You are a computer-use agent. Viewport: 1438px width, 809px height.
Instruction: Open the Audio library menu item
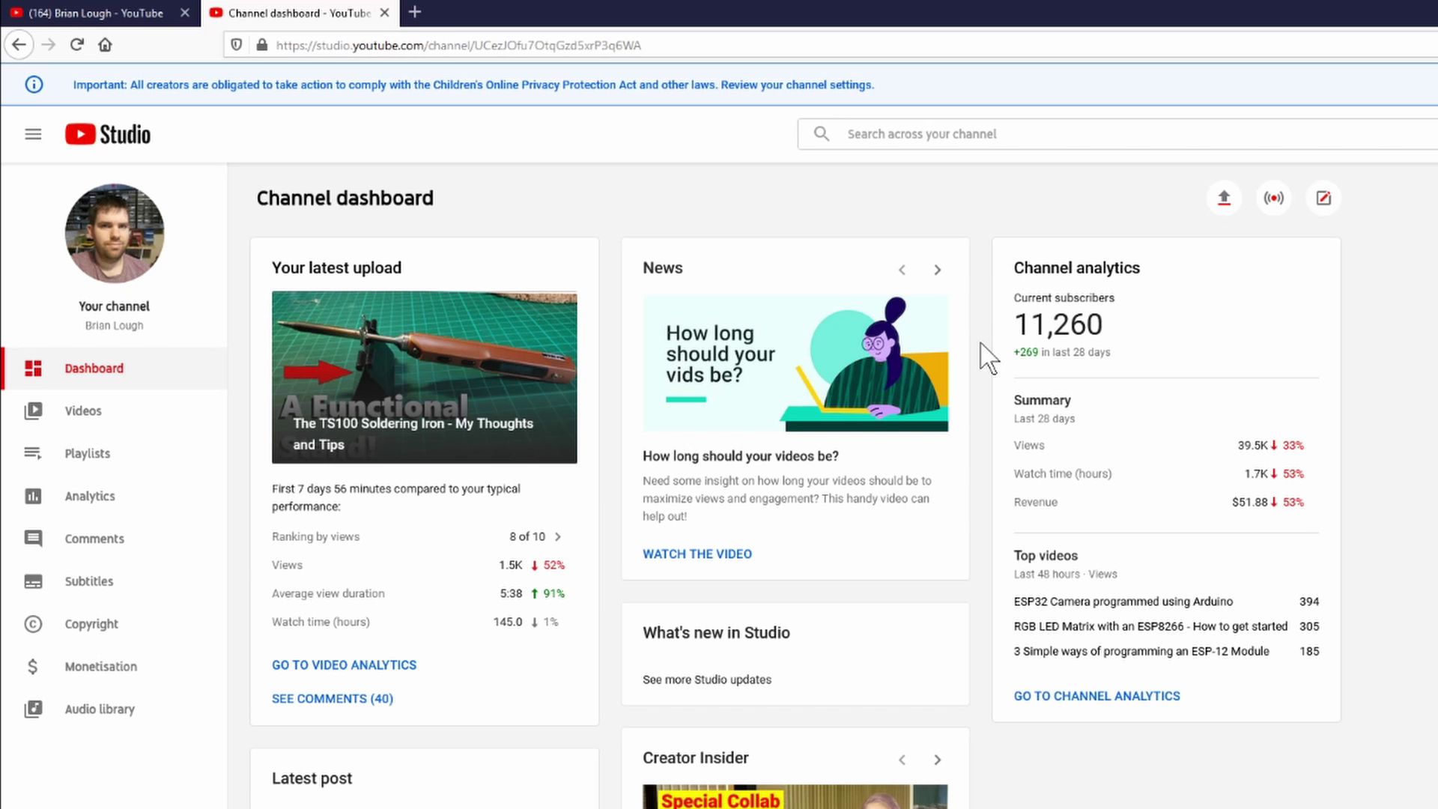pyautogui.click(x=114, y=709)
